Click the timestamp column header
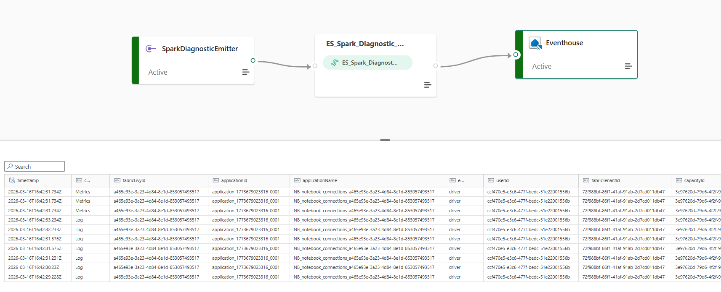The height and width of the screenshot is (292, 721). 38,180
